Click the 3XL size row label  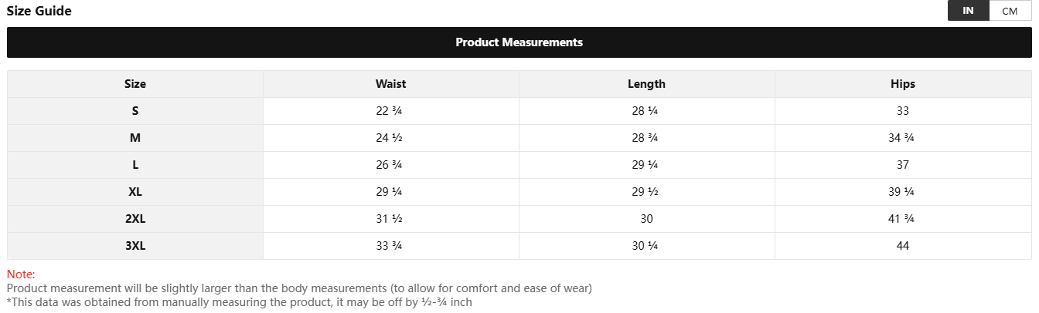click(135, 246)
